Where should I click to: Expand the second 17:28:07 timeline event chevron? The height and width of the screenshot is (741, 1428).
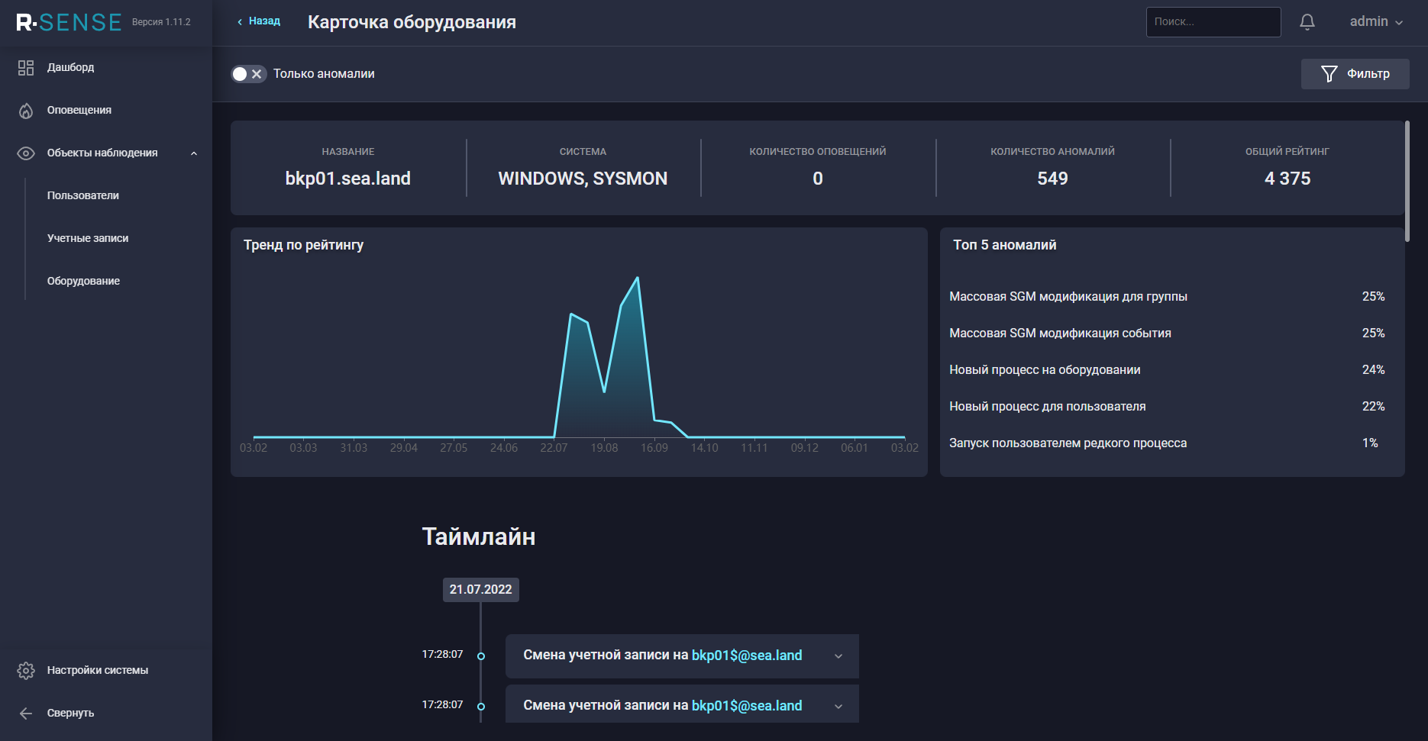click(838, 707)
